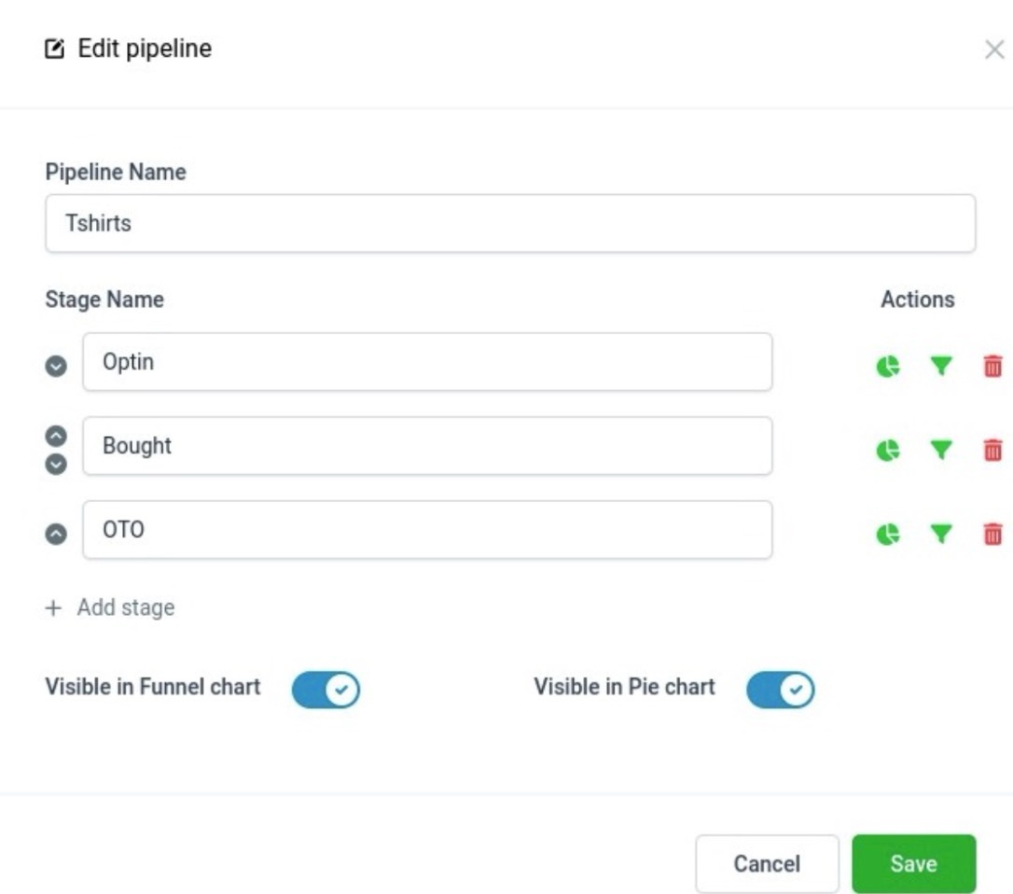Click funnel icon for Optin stage

coord(941,367)
